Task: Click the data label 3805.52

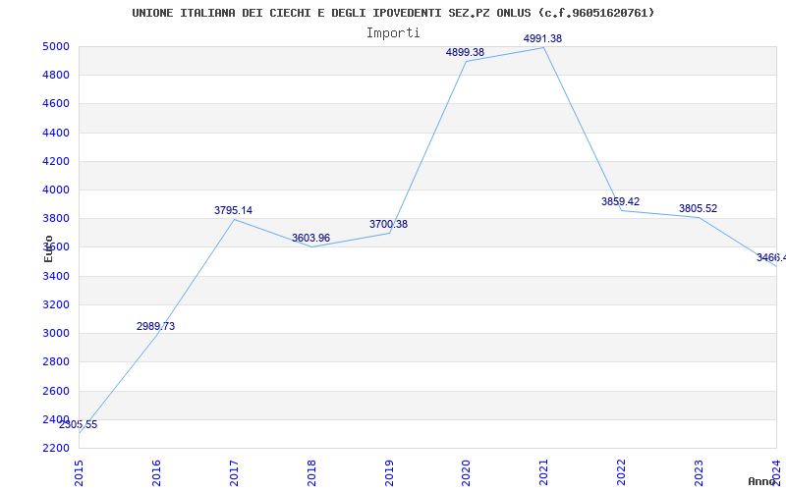Action: [699, 208]
